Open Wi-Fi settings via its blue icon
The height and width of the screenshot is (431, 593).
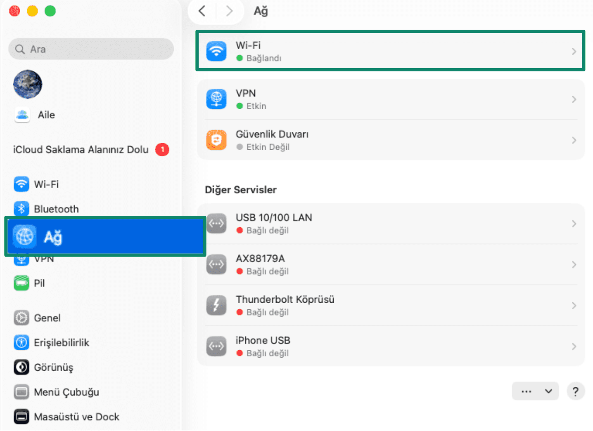216,51
